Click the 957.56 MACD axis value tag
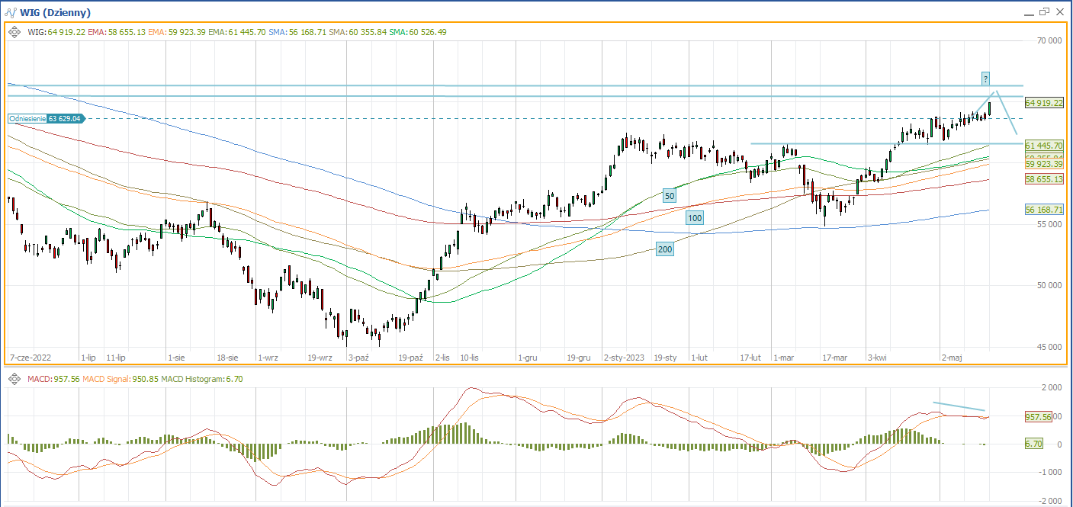Screen dimensions: 1073x507 [1038, 417]
